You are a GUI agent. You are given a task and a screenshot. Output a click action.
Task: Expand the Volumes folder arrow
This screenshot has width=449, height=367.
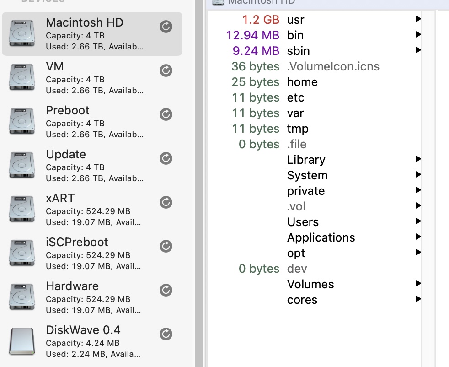[x=418, y=283]
